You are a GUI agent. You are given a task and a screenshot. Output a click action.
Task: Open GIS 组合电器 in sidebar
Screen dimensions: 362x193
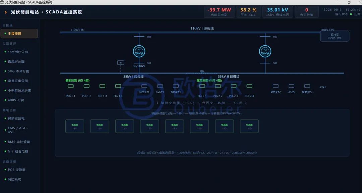tap(19, 151)
